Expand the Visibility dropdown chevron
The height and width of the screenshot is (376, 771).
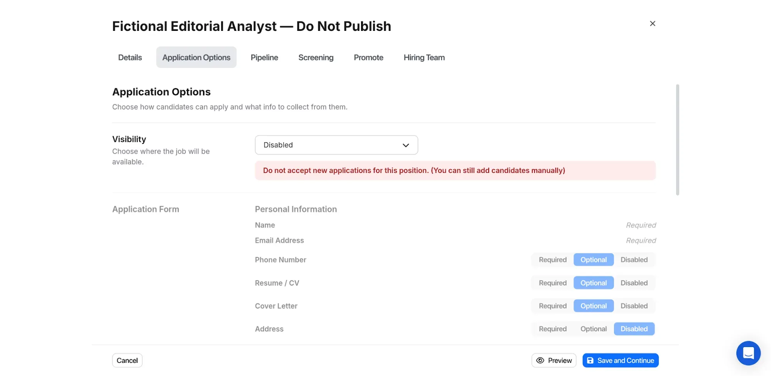[405, 145]
